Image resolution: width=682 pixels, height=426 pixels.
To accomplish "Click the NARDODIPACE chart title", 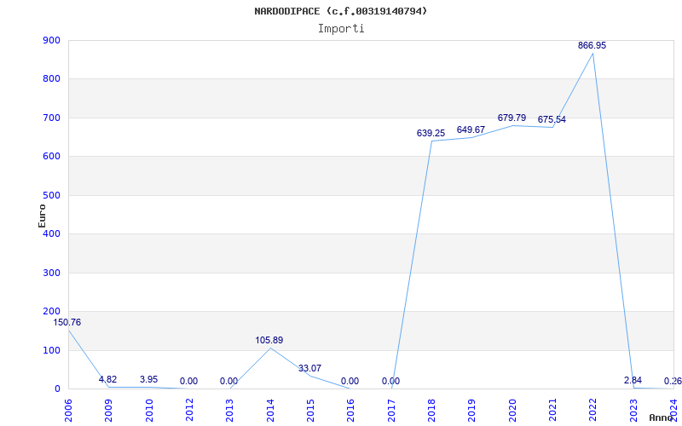I will (341, 11).
